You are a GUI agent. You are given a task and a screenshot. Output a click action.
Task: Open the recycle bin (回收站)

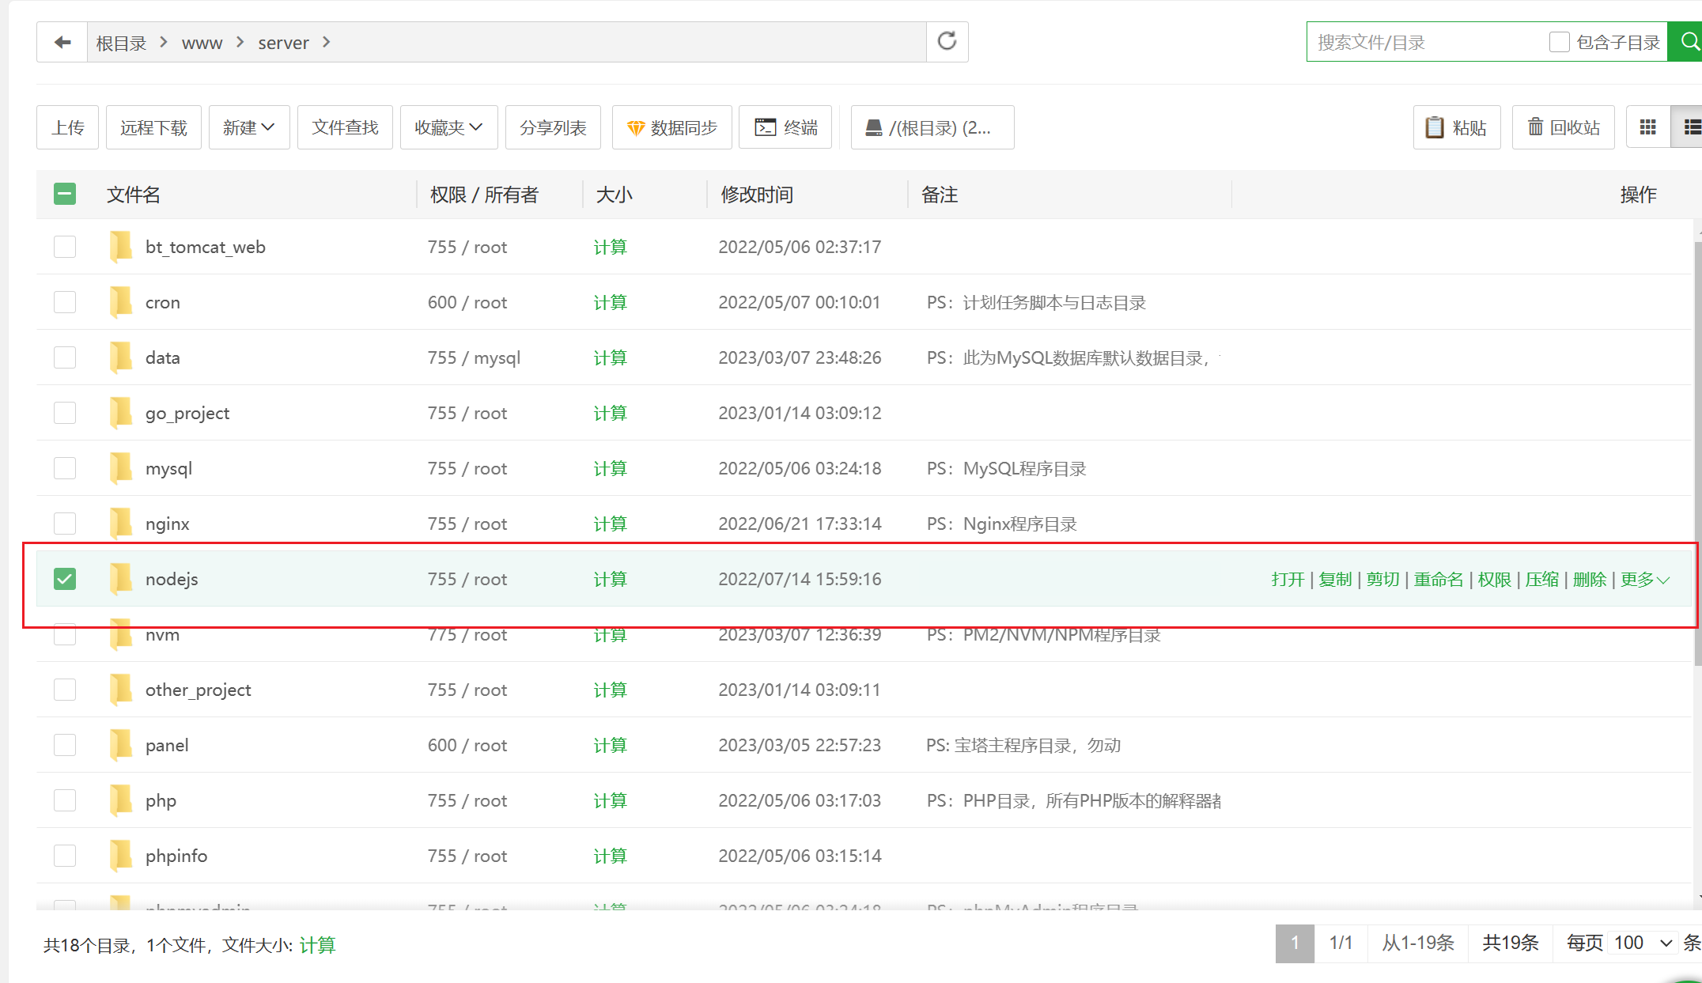pyautogui.click(x=1563, y=127)
